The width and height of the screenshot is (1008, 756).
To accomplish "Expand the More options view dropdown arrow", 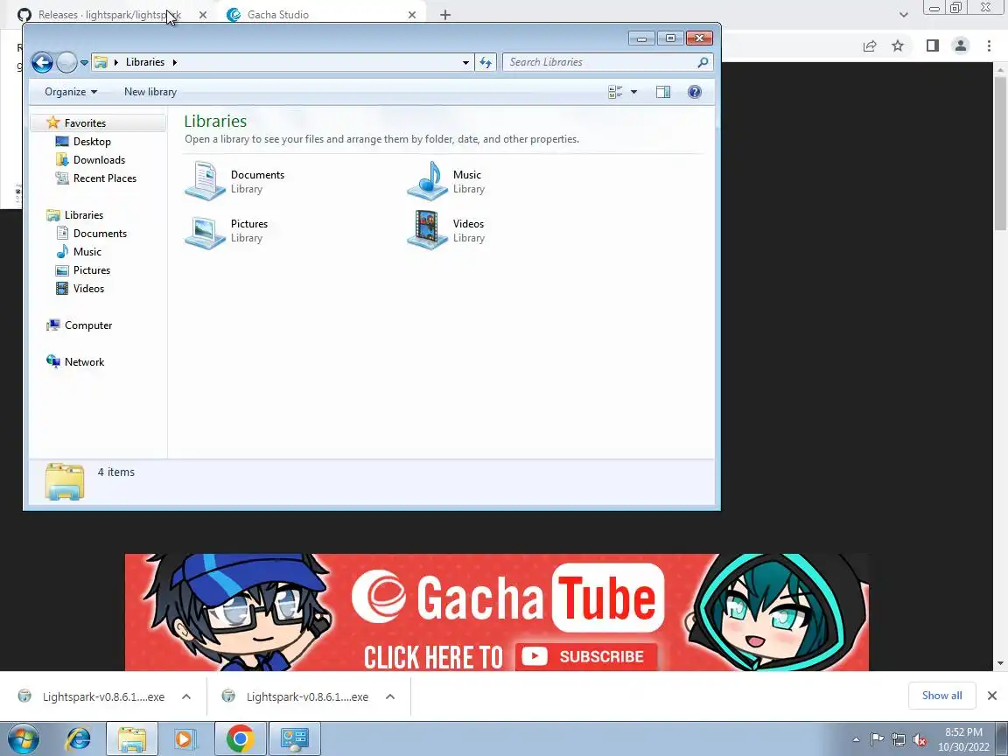I will [x=633, y=92].
